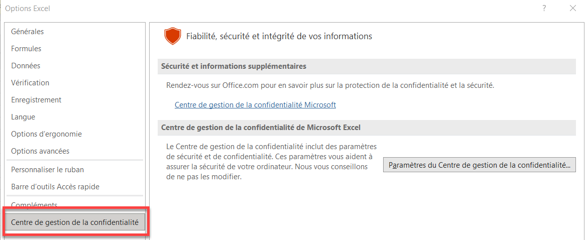Click the Centre de gestion Microsoft Excel header
The height and width of the screenshot is (240, 588).
click(367, 128)
